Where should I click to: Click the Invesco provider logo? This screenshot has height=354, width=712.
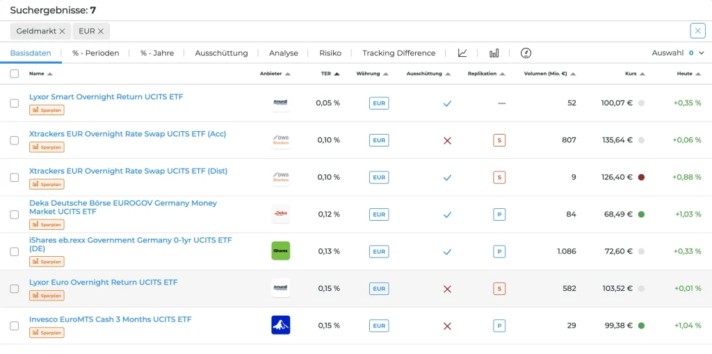(x=280, y=326)
